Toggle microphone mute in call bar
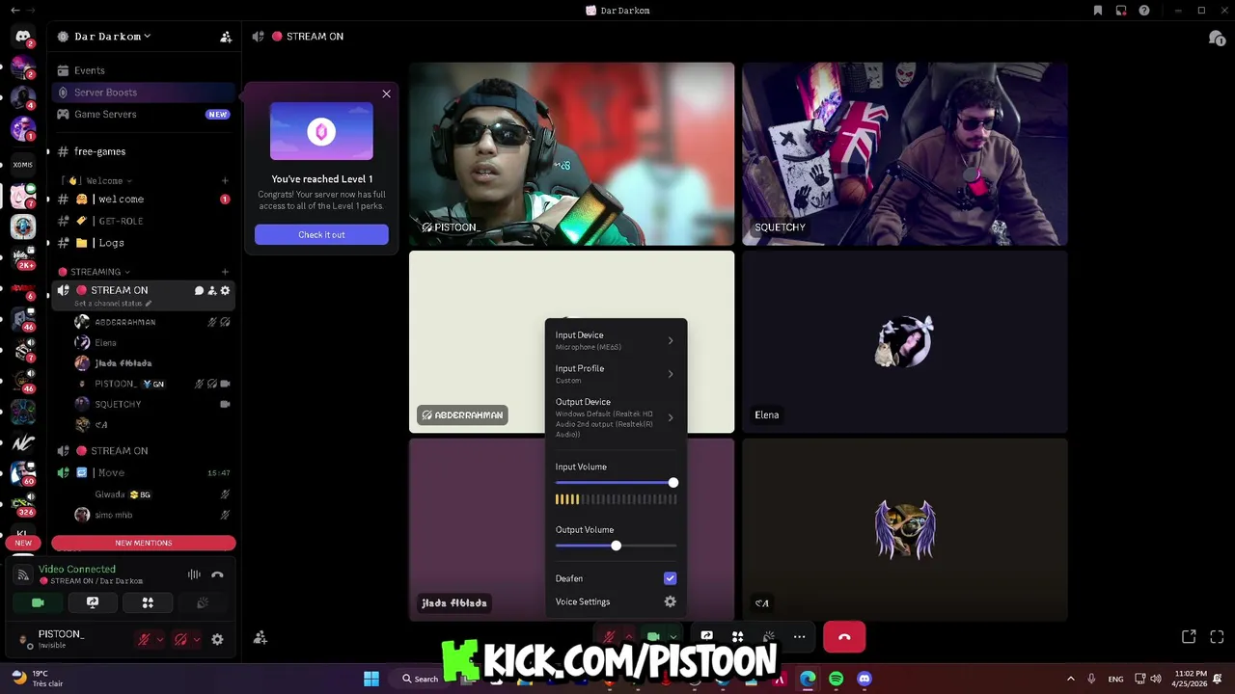The height and width of the screenshot is (694, 1235). click(609, 637)
